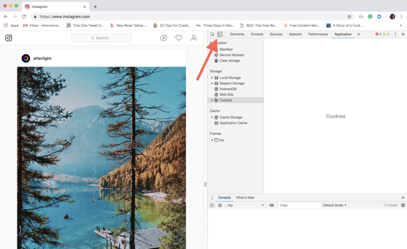Viewport: 407px width, 249px height.
Task: Toggle the device toolbar in DevTools
Action: tap(219, 34)
